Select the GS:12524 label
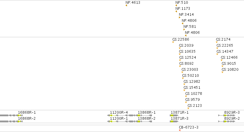Image resolution: width=244 pixels, height=132 pixels. (188, 58)
